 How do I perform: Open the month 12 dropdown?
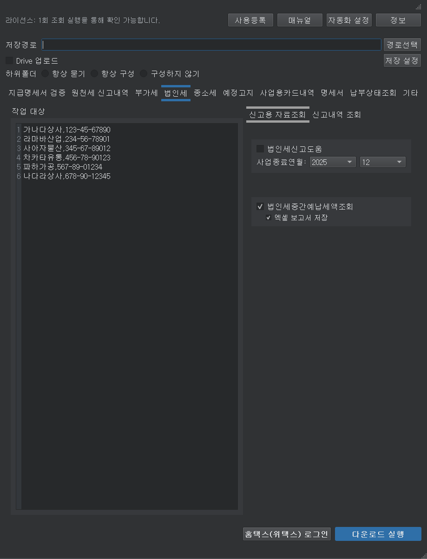(x=383, y=162)
